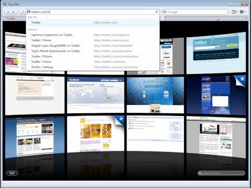Image resolution: width=251 pixels, height=188 pixels.
Task: Click the Add Bookmark plus button
Action: [22, 11]
